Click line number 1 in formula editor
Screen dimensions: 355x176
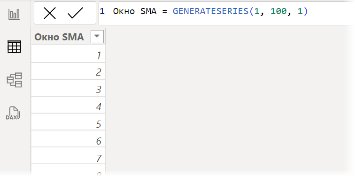(102, 11)
